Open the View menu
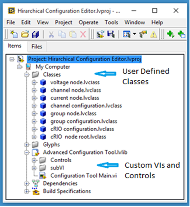Image resolution: width=190 pixels, height=207 pixels. click(43, 22)
